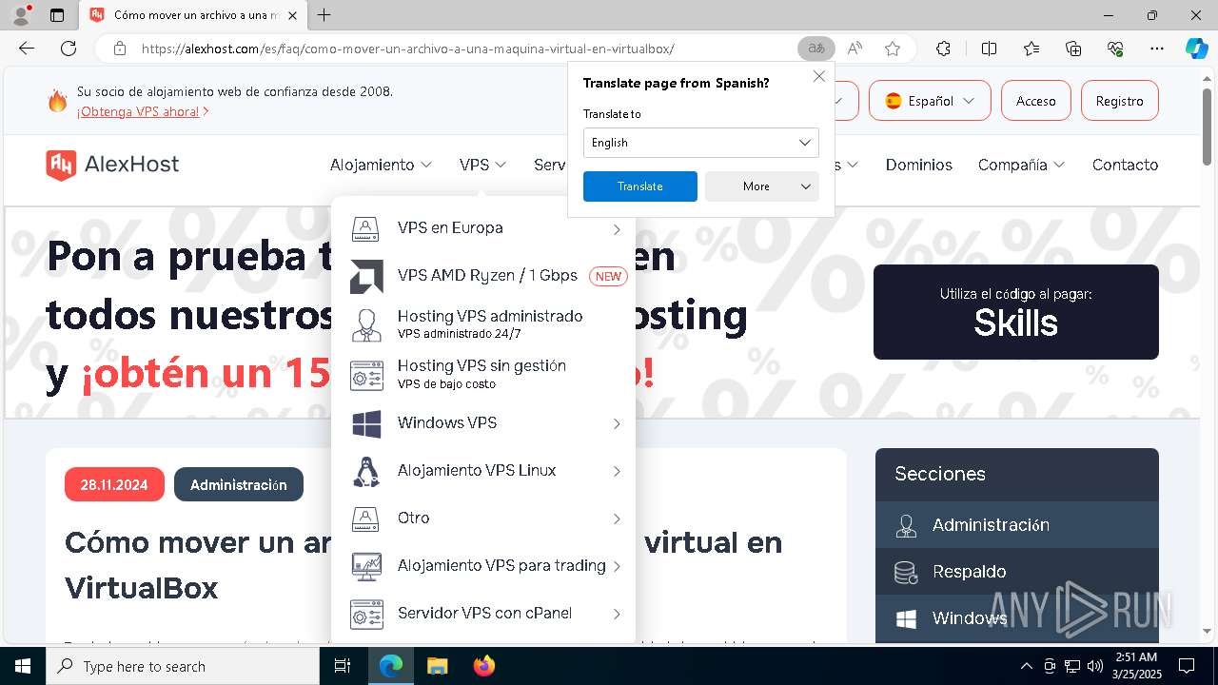The image size is (1218, 685).
Task: Click the translate icon in address bar
Action: [815, 49]
